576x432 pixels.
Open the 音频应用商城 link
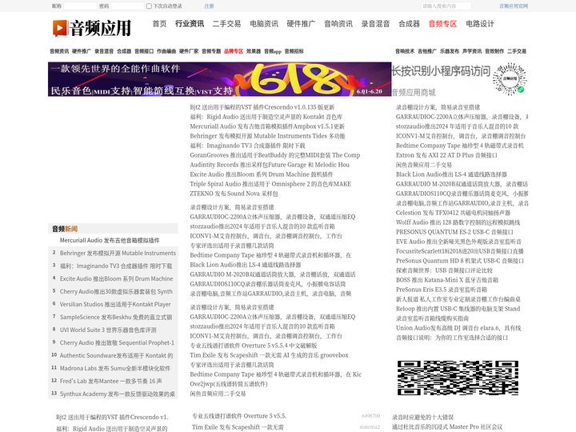coord(414,93)
